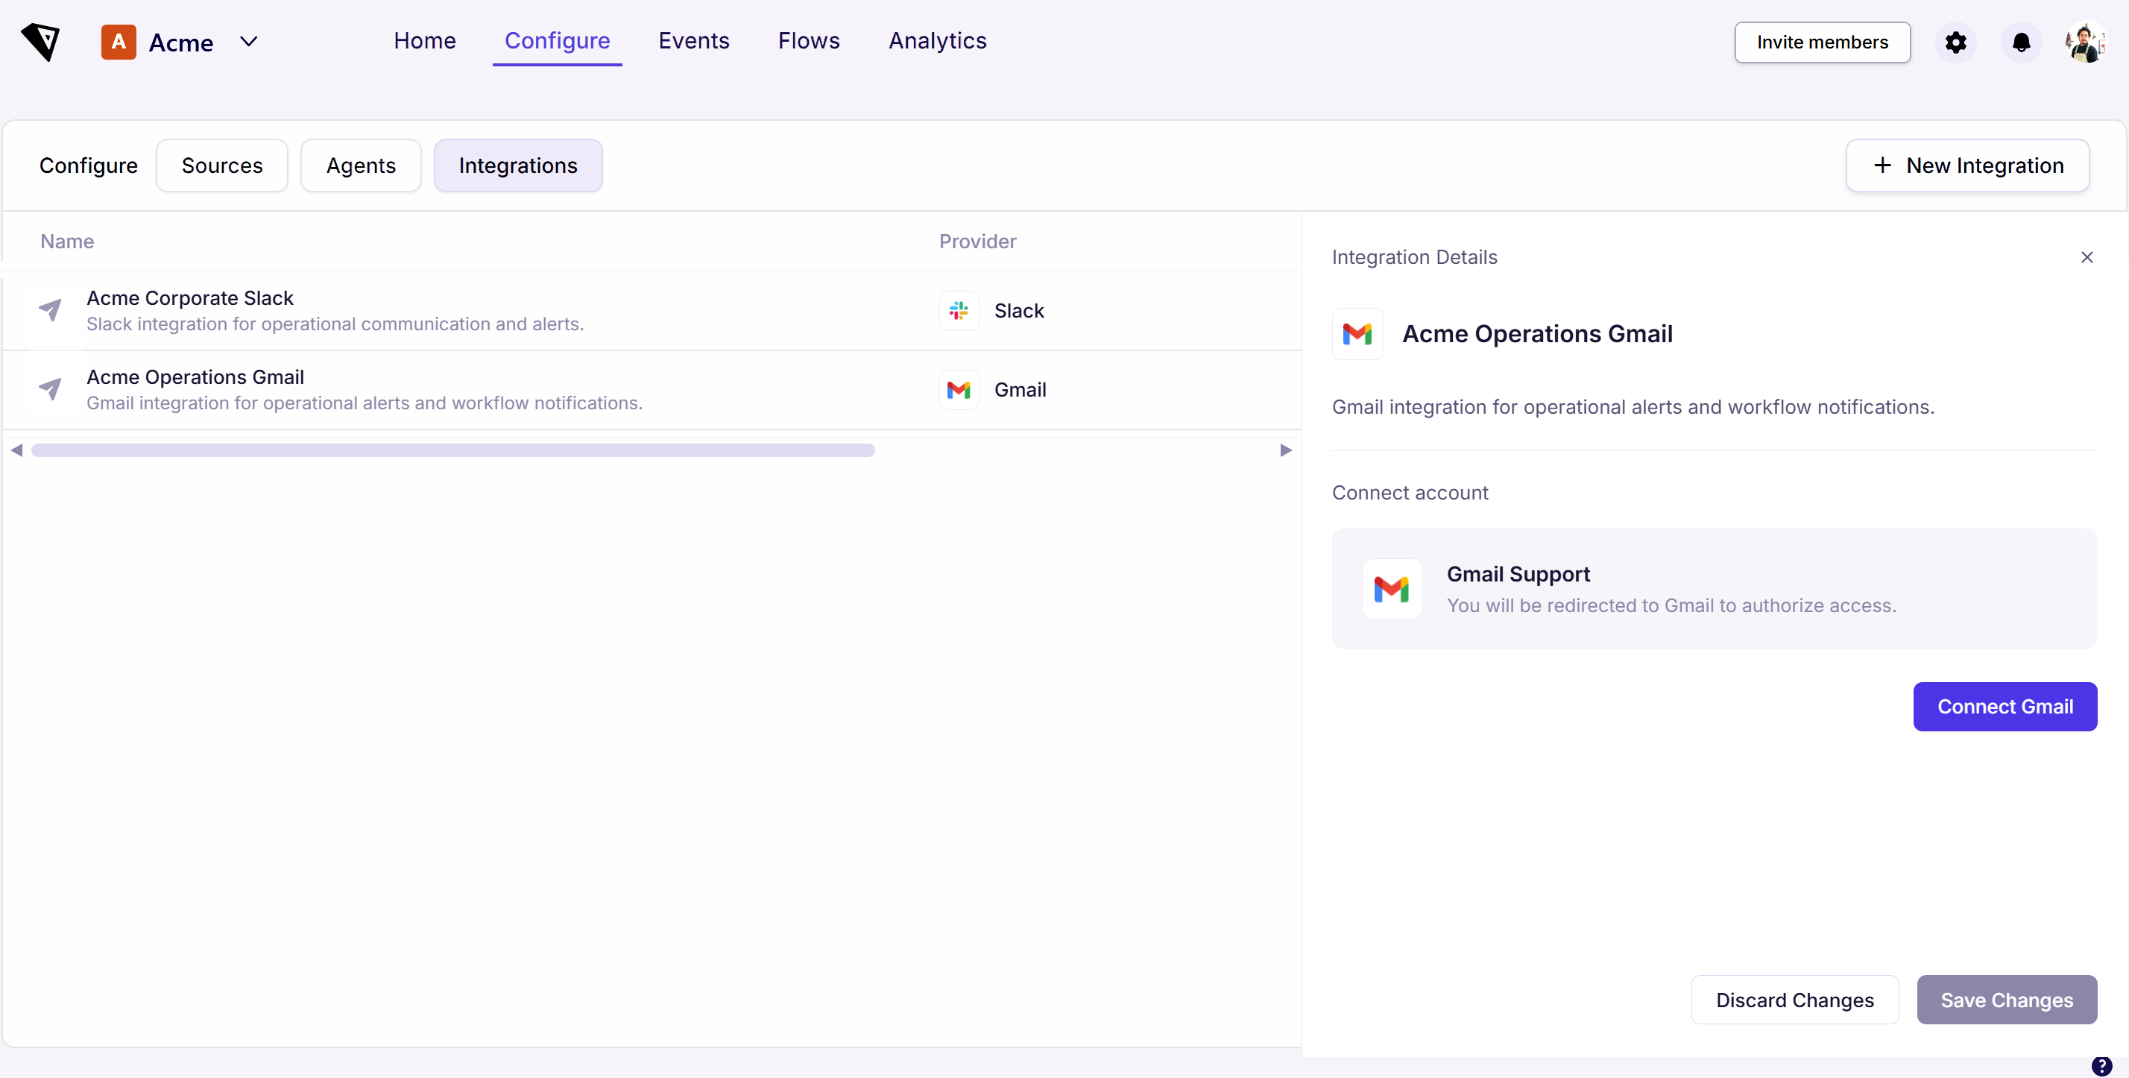Open the user profile avatar
The width and height of the screenshot is (2129, 1078).
click(x=2085, y=42)
